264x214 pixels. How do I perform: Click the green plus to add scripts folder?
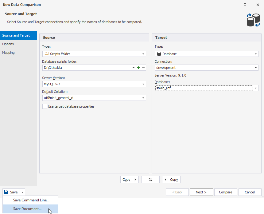(x=138, y=68)
